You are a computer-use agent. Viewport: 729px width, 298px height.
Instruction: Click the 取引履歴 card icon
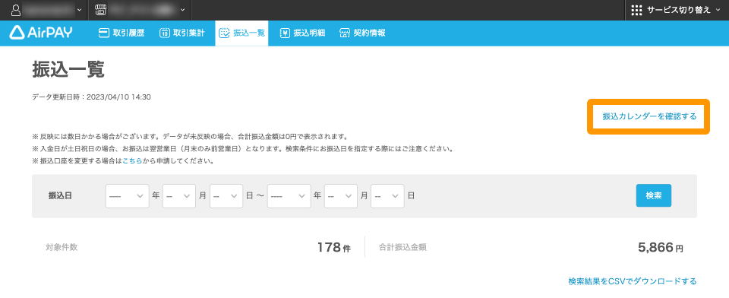tap(104, 33)
